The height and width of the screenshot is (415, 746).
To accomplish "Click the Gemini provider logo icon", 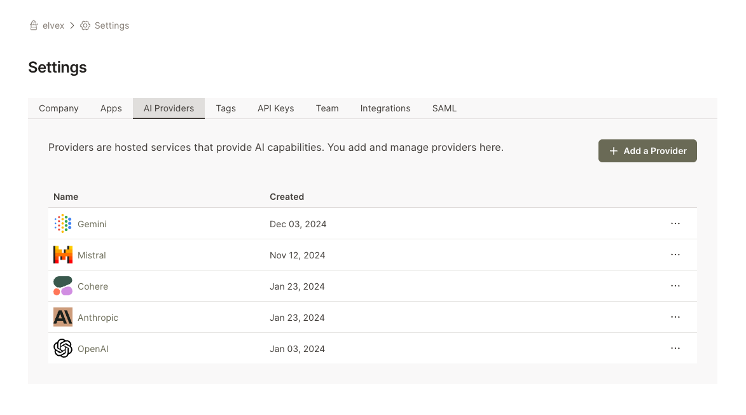I will pyautogui.click(x=62, y=224).
